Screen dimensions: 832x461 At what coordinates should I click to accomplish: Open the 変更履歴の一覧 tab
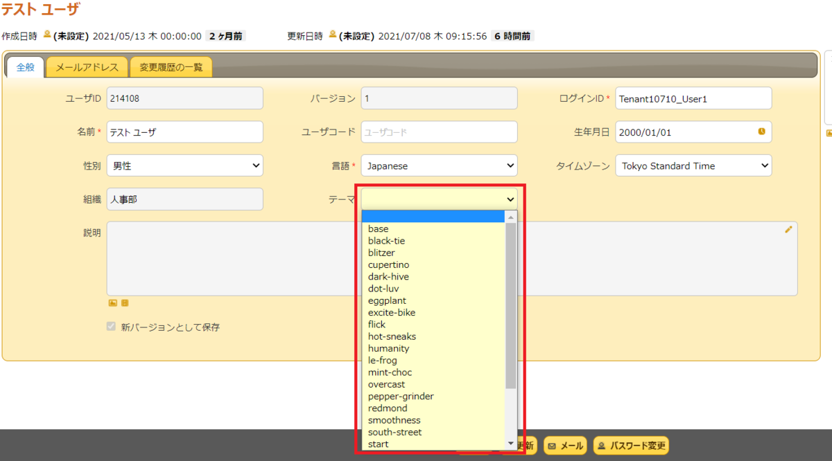[x=171, y=67]
